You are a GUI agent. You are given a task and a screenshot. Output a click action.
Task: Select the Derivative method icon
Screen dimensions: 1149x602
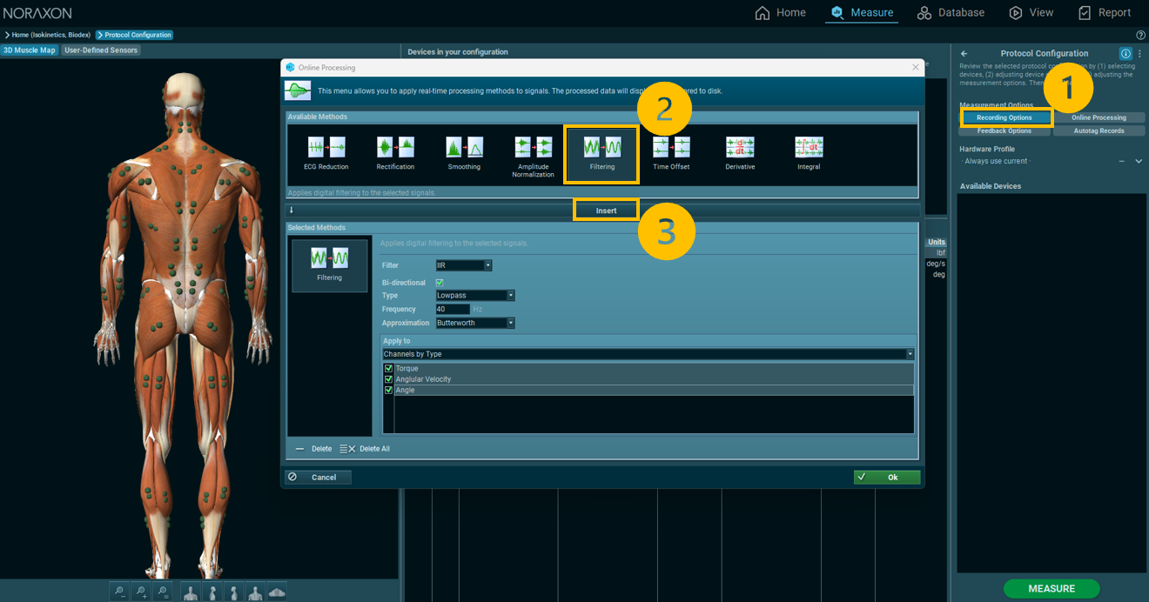740,147
